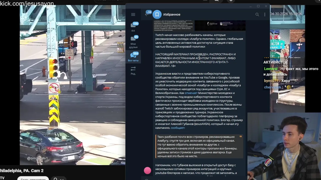
Task: Open the Ред. folder editor
Action: [133, 71]
